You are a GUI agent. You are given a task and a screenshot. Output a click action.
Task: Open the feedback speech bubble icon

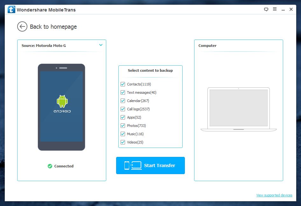(266, 9)
